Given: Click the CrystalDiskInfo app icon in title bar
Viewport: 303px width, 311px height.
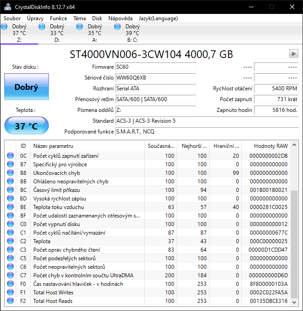Looking at the screenshot, I should pos(7,7).
